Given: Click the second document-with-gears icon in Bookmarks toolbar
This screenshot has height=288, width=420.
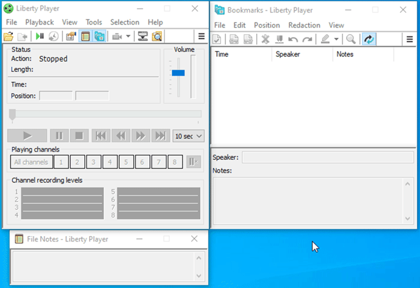Looking at the screenshot, I should click(x=248, y=39).
